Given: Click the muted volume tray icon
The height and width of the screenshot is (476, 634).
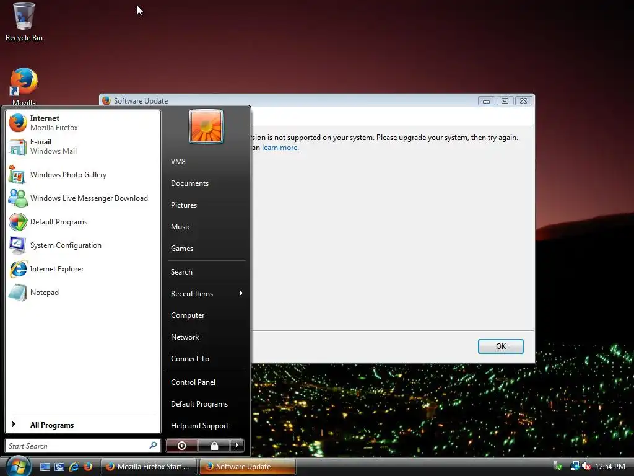Looking at the screenshot, I should 586,466.
